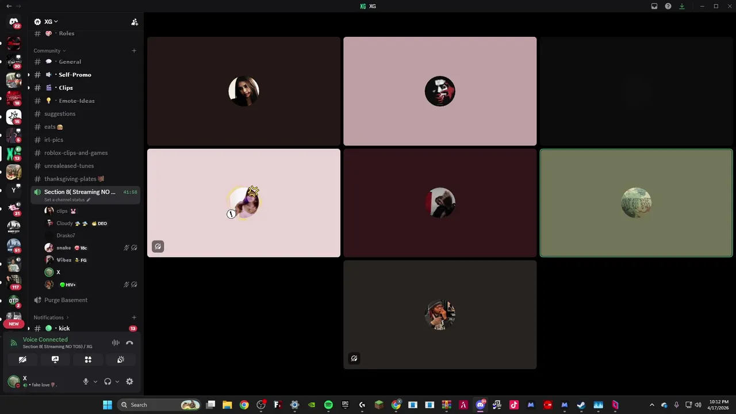Click Set a channel status

67,200
